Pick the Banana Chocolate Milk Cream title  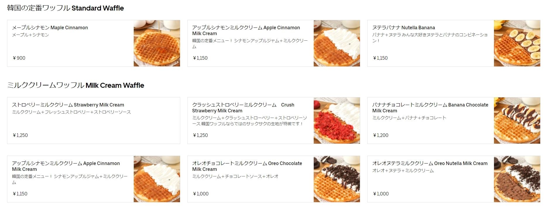coord(430,108)
